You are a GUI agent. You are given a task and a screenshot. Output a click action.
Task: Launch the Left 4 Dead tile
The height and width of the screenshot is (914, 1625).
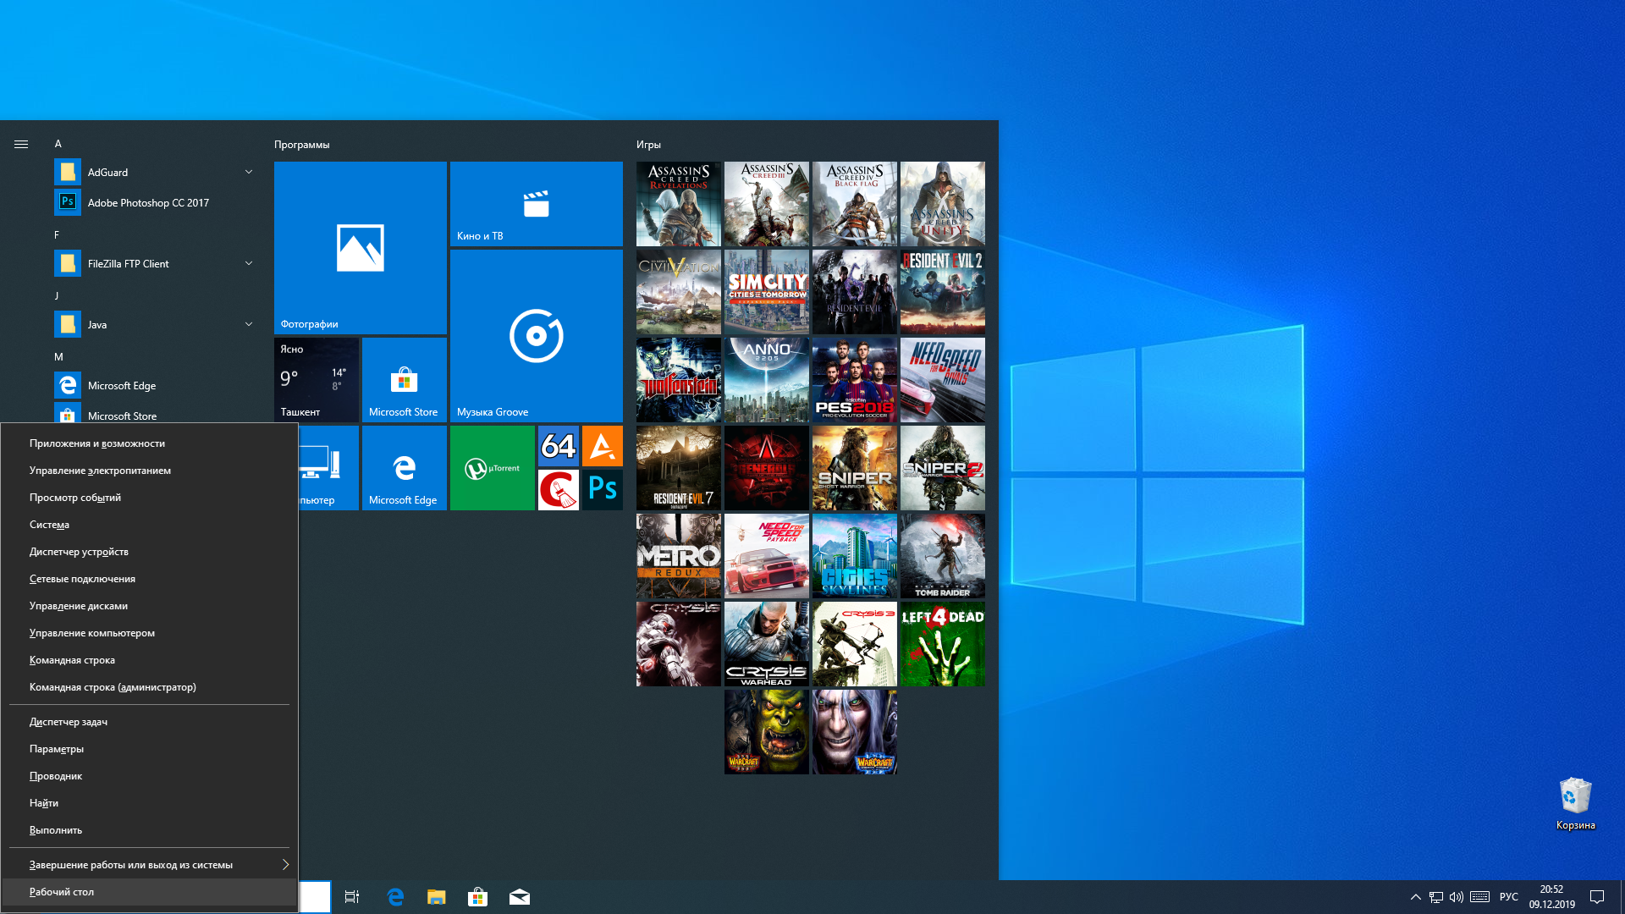point(943,644)
